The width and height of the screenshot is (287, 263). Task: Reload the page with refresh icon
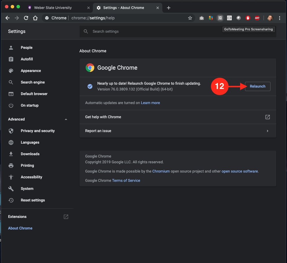(26, 18)
